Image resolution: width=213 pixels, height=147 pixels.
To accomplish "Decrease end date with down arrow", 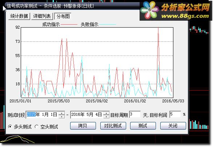I will [106, 117].
